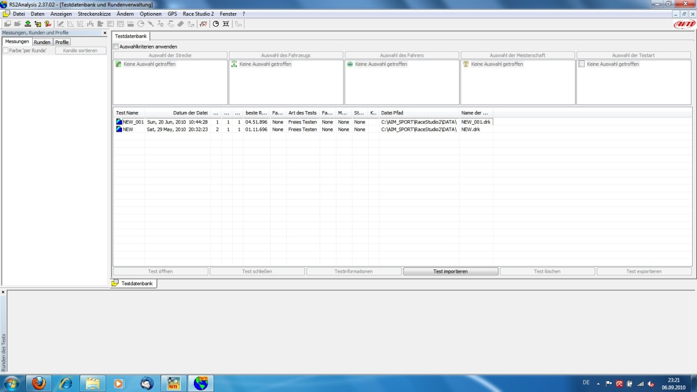This screenshot has height=392, width=697.
Task: Open the Windows Explorer folder in taskbar
Action: [92, 383]
